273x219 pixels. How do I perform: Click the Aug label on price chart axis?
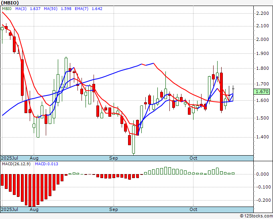(34, 158)
